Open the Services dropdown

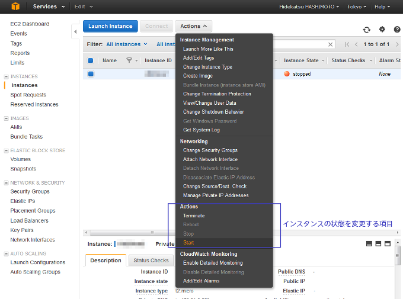49,7
